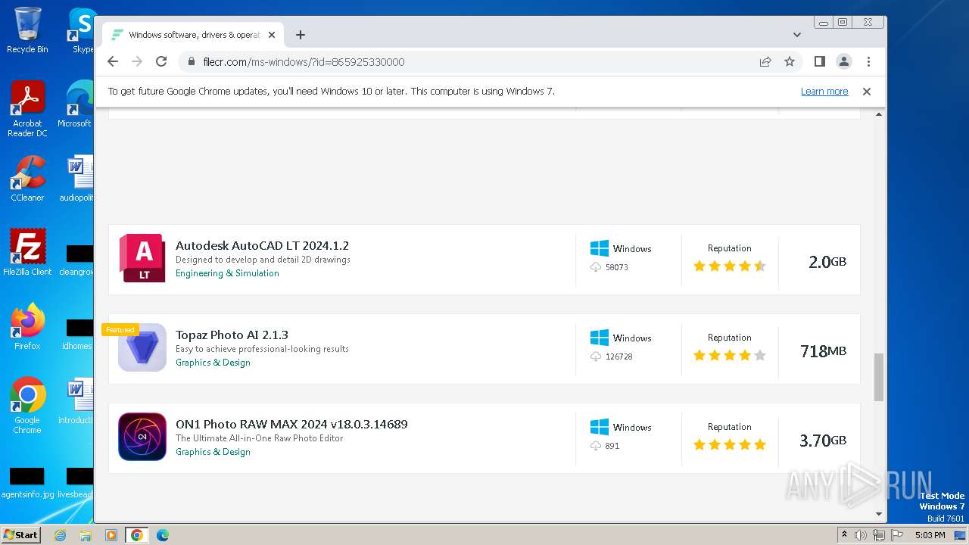Click the star rating in the Topaz row
This screenshot has width=969, height=545.
click(x=730, y=356)
